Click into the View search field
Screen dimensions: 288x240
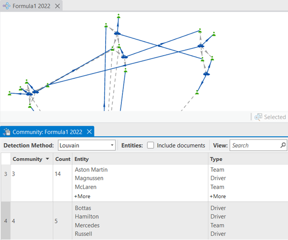pyautogui.click(x=253, y=145)
